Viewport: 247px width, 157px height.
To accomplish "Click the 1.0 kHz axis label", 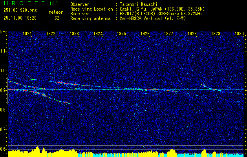I will click(x=3, y=71).
